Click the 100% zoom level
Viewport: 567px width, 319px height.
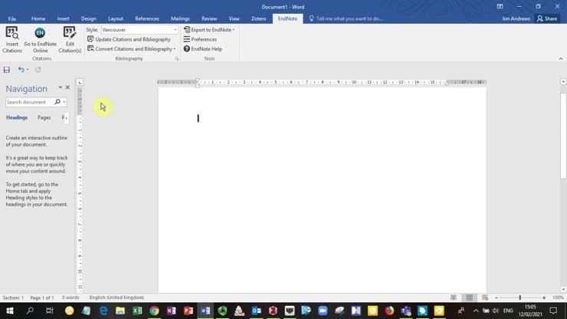coord(558,298)
